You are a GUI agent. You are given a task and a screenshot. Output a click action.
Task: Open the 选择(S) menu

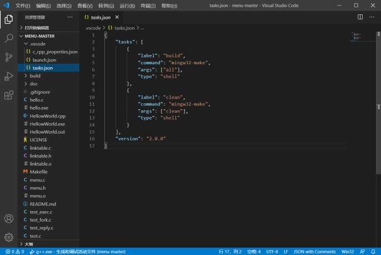64,6
